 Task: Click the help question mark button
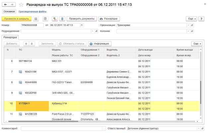coord(201,19)
